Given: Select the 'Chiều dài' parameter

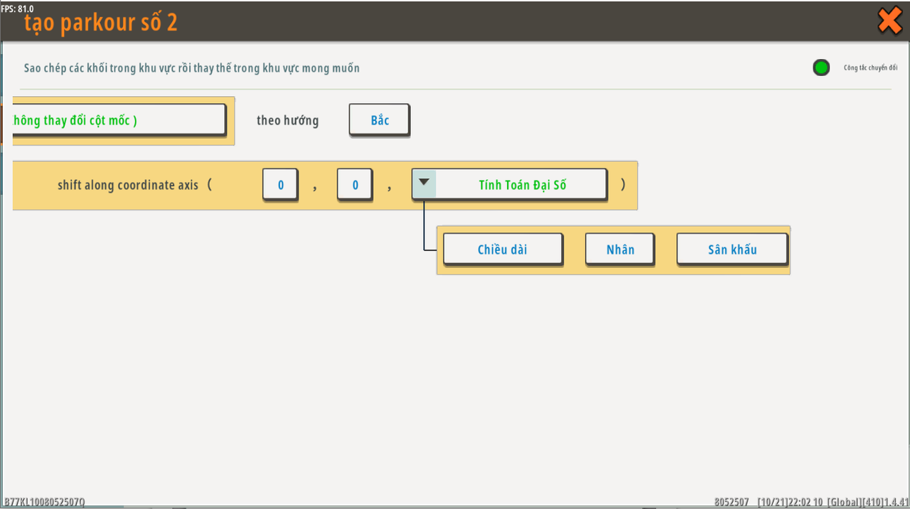Looking at the screenshot, I should [x=503, y=250].
